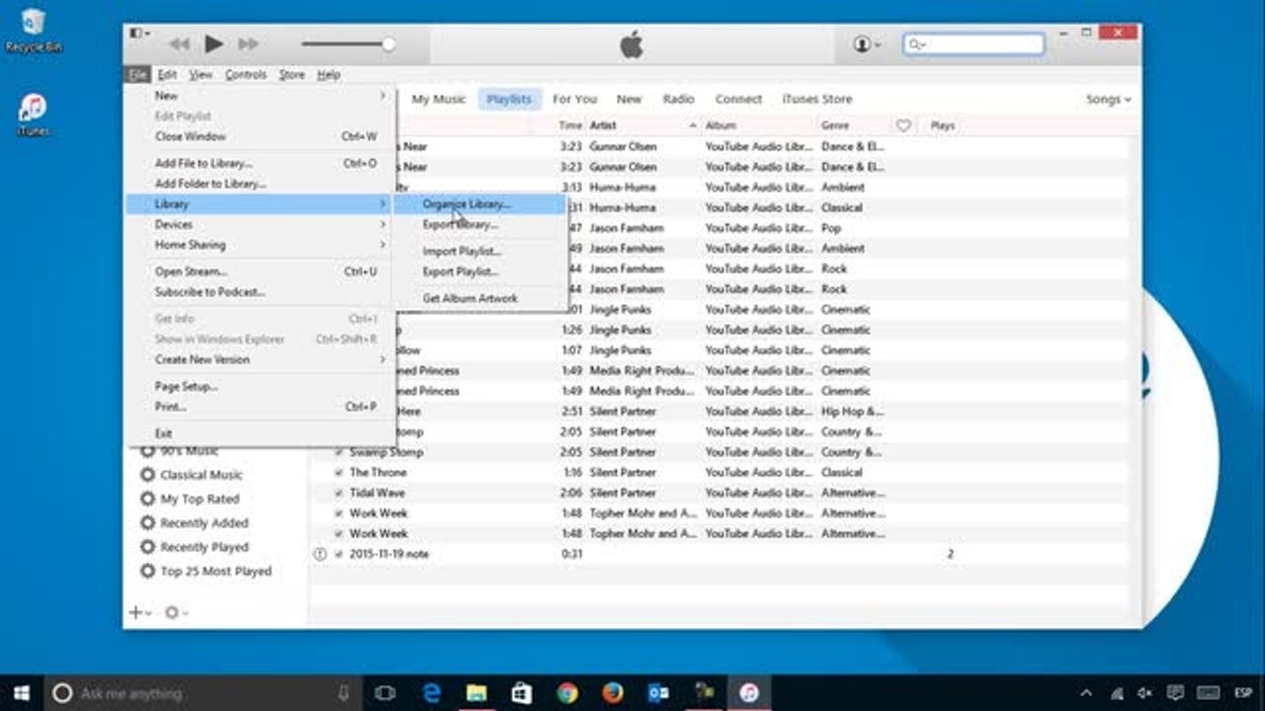Open the Recycle Bin desktop icon
Viewport: 1265px width, 711px height.
pyautogui.click(x=33, y=30)
